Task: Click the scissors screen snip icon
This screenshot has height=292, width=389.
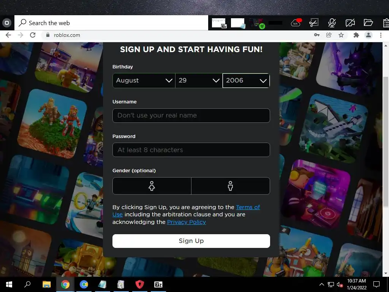Action: [314, 22]
